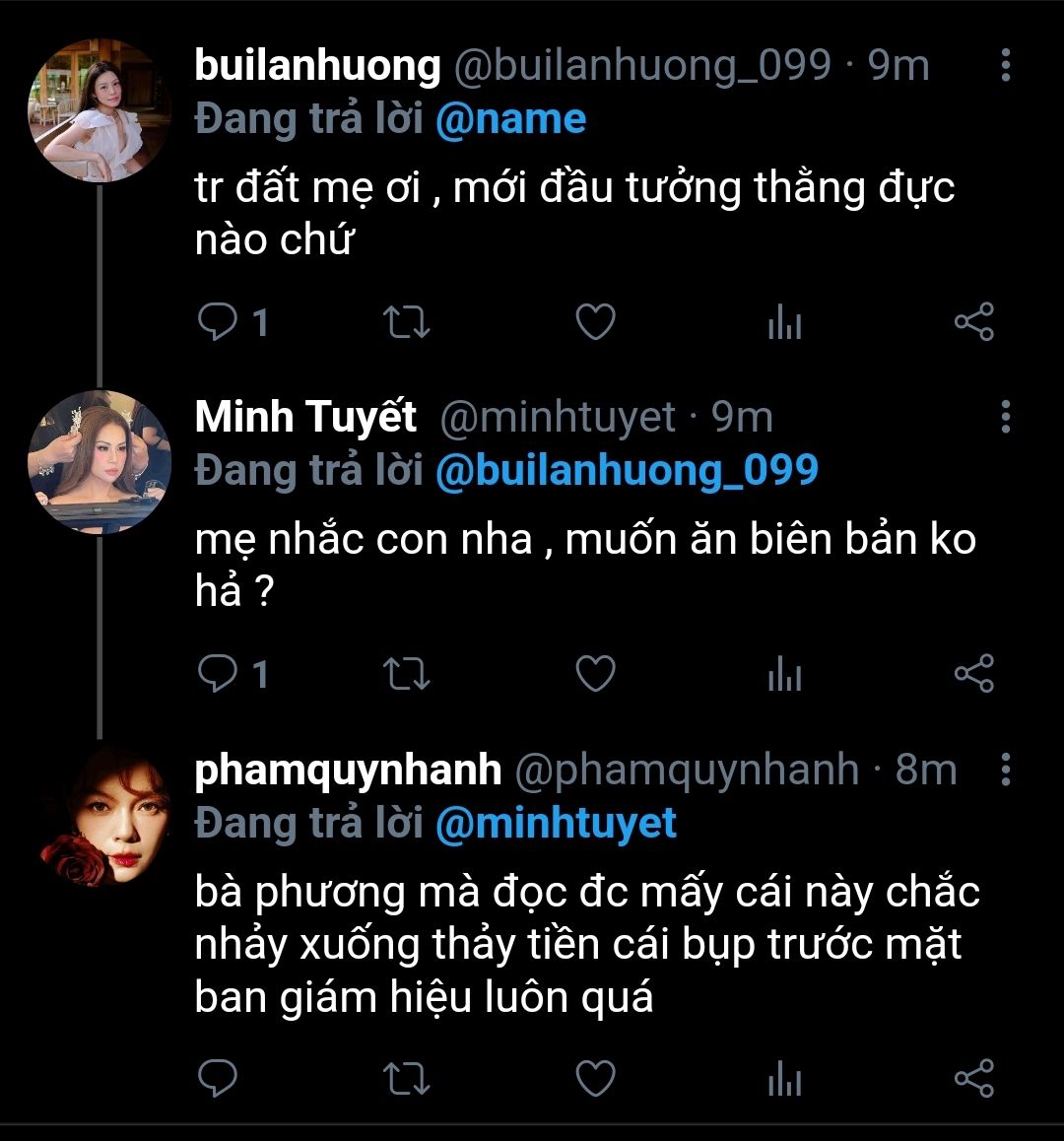Open more options for builanhuong's tweet
Viewport: 1064px width, 1141px height.
tap(1005, 65)
